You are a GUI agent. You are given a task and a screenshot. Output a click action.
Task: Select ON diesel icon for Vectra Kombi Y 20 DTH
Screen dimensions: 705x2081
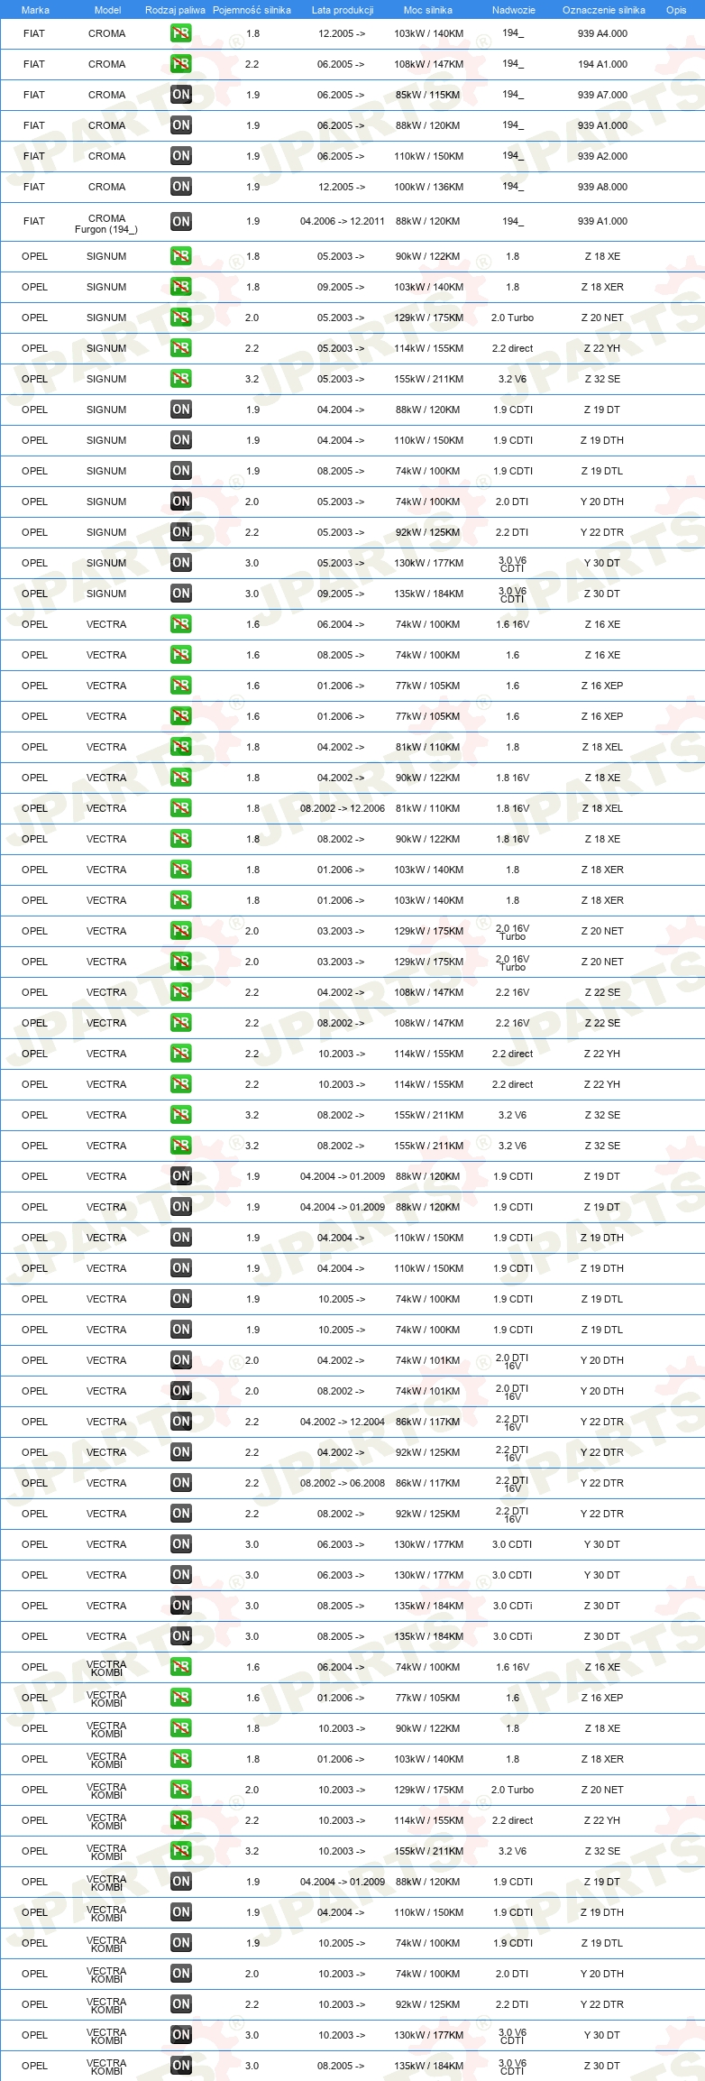[181, 1974]
